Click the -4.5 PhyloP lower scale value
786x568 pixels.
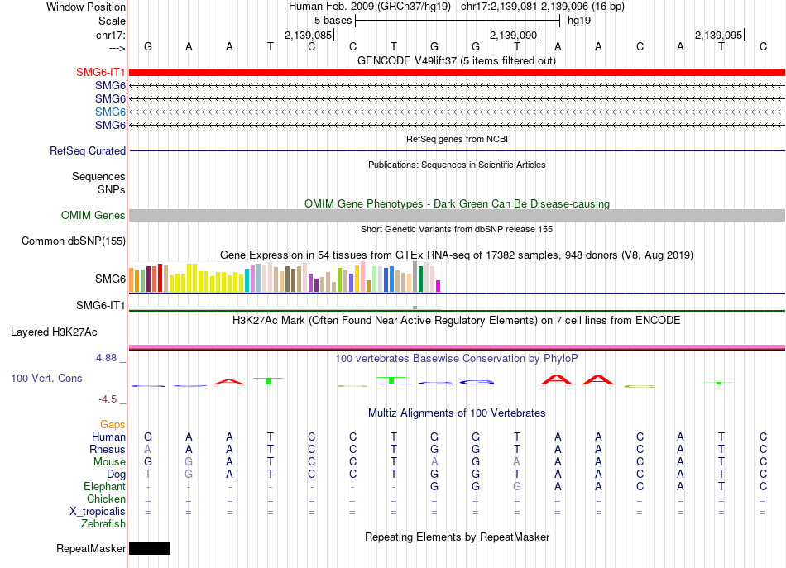coord(108,399)
